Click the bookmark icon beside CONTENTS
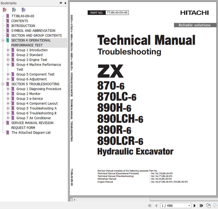 coord(8,21)
